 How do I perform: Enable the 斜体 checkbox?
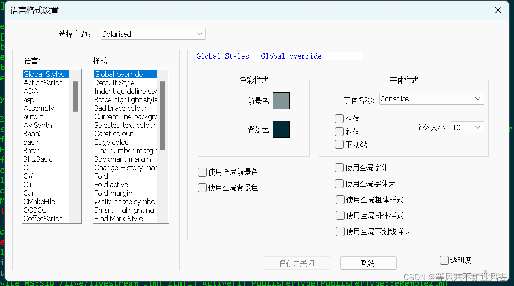[339, 131]
